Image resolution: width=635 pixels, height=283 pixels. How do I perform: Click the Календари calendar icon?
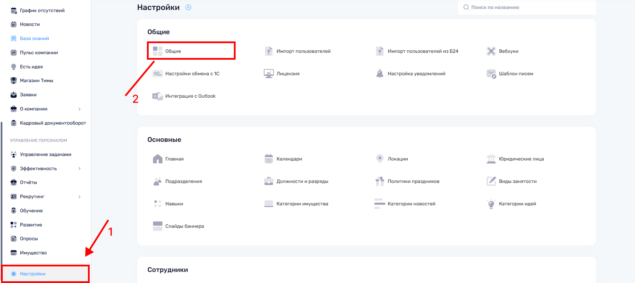point(269,159)
